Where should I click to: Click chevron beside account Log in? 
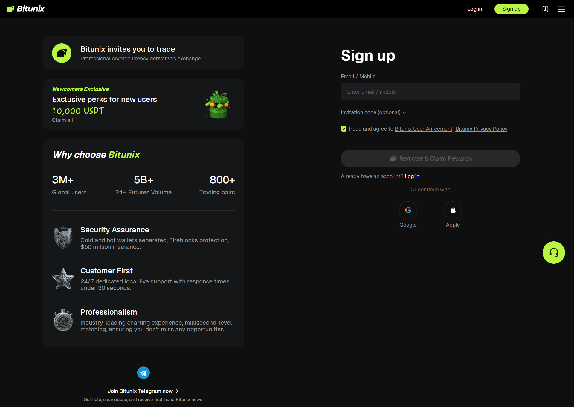pos(422,177)
